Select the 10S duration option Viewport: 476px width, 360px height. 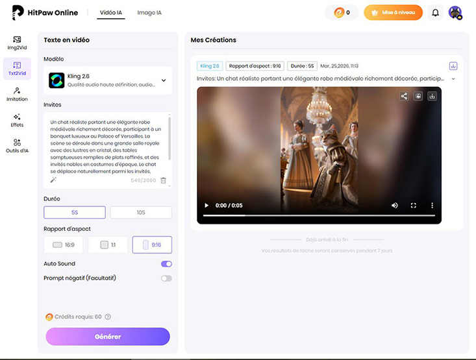click(141, 212)
